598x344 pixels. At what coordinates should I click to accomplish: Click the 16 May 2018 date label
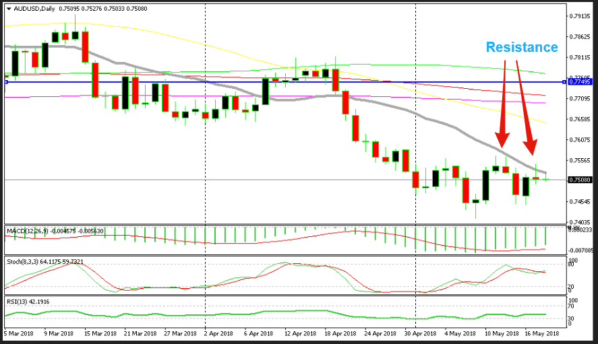point(541,333)
